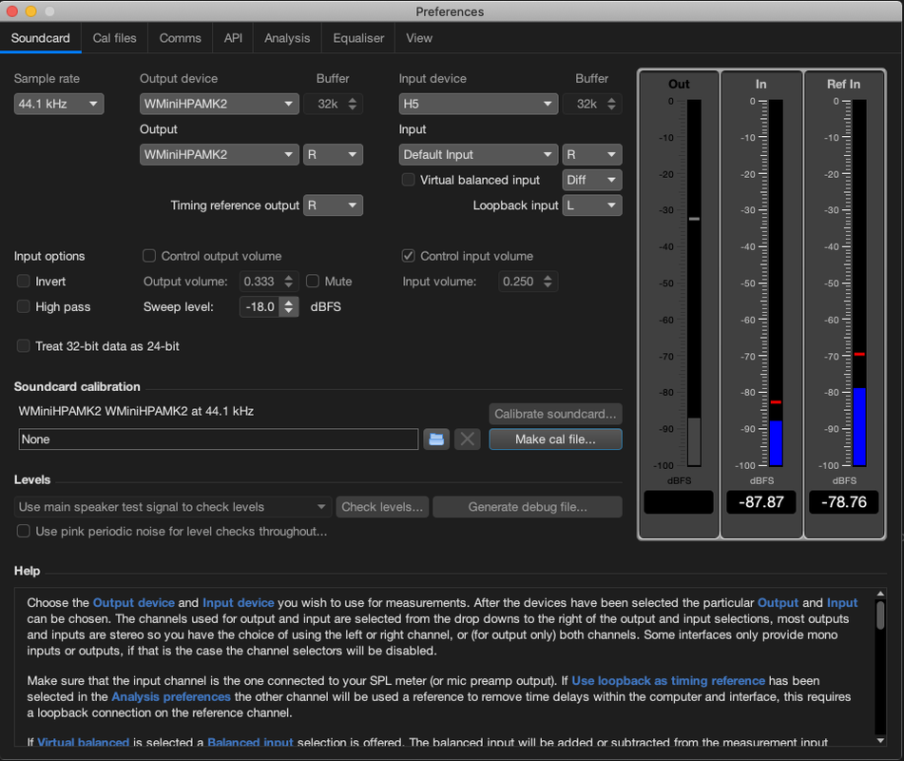Open the Input device H5 dropdown
Screen dimensions: 904x761
coord(478,104)
